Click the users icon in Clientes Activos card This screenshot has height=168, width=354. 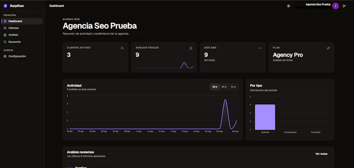[122, 48]
